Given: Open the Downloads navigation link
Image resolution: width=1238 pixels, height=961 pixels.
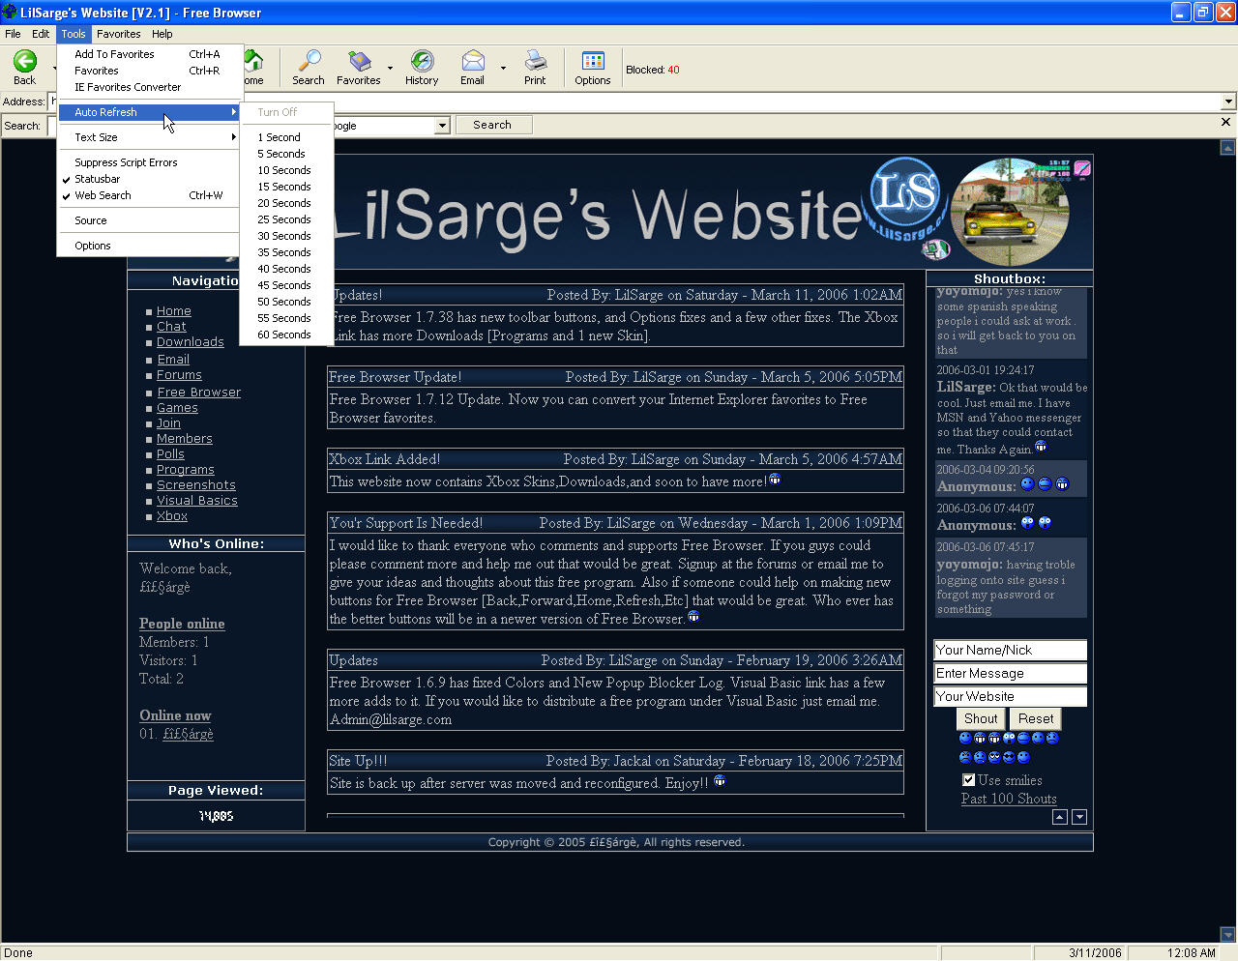Looking at the screenshot, I should coord(191,342).
